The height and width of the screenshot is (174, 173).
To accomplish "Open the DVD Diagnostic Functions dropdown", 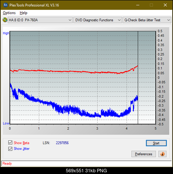I will (98, 20).
